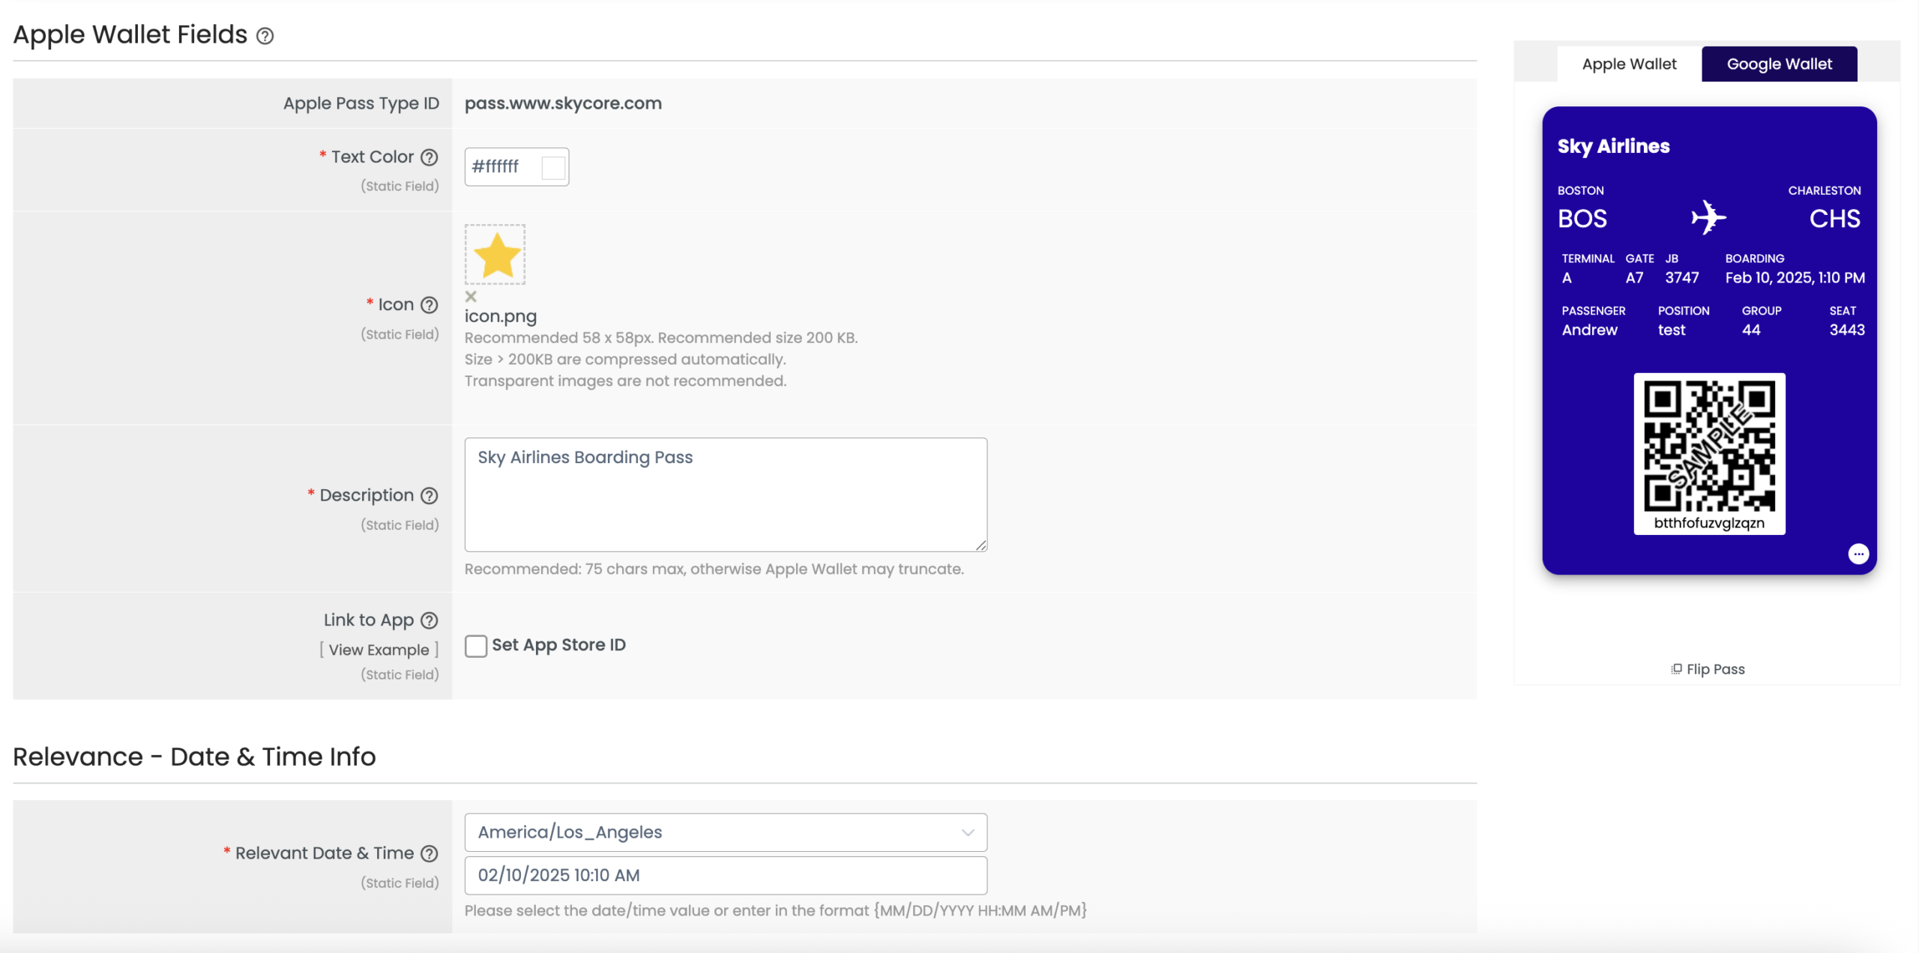Expand the America/Los_Angeles timezone dropdown
Image resolution: width=1919 pixels, height=953 pixels.
[726, 832]
